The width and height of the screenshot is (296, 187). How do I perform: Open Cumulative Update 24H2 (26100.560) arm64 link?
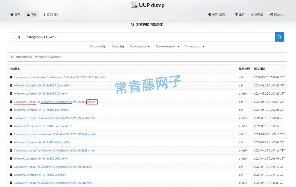point(54,118)
